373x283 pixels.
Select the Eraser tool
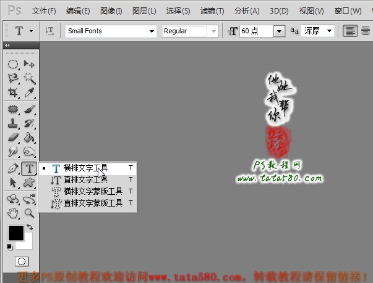point(13,137)
